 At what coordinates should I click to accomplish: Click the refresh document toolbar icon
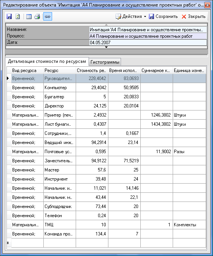click(x=17, y=16)
